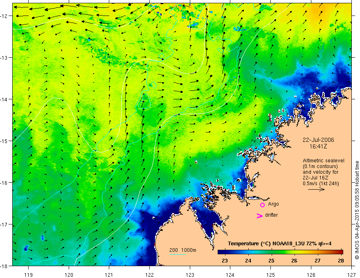Click the '200 1000m' depth contour label
This screenshot has width=360, height=278.
(x=183, y=250)
